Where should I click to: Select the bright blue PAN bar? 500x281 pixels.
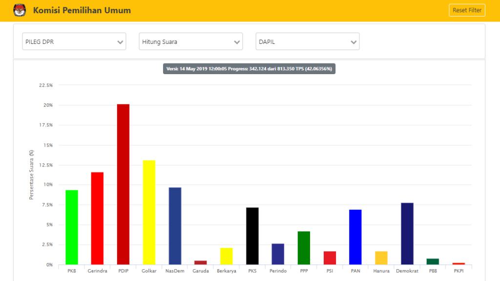355,237
